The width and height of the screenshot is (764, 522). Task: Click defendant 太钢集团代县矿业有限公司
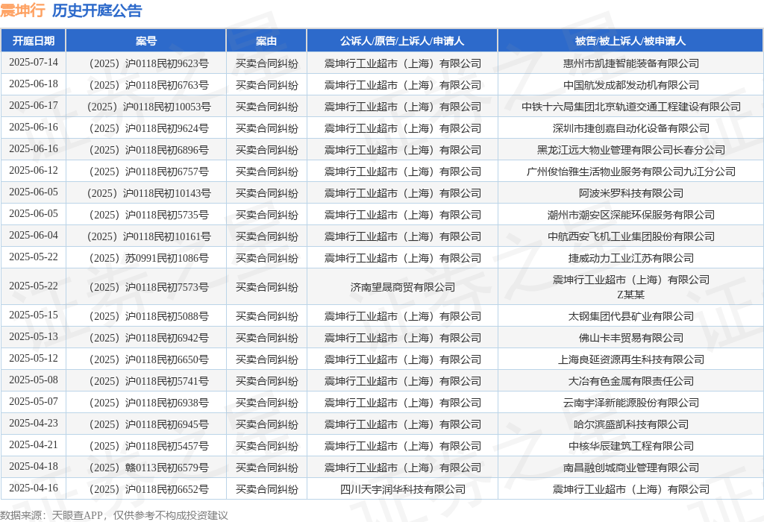[631, 316]
